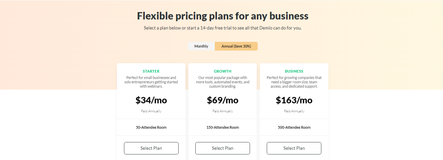This screenshot has height=160, width=443.
Task: Click Select Plan in the Business card
Action: [294, 148]
